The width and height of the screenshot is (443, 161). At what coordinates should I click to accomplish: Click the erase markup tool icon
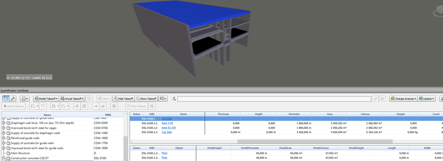click(103, 106)
